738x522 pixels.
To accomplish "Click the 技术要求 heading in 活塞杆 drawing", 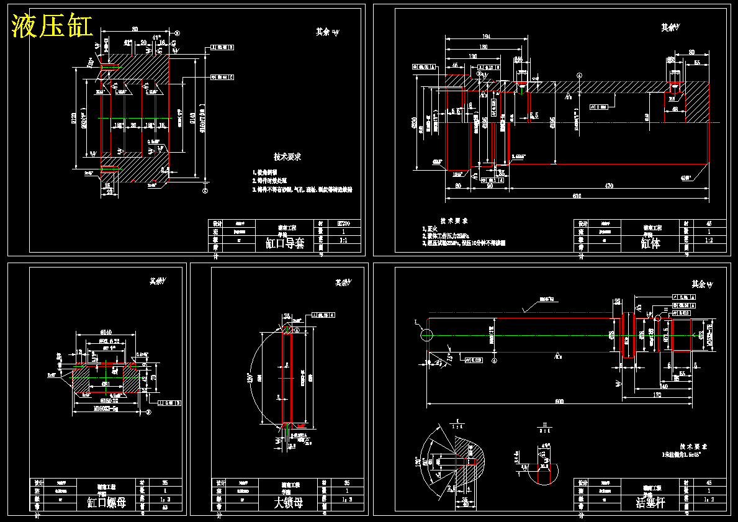I will coord(693,446).
